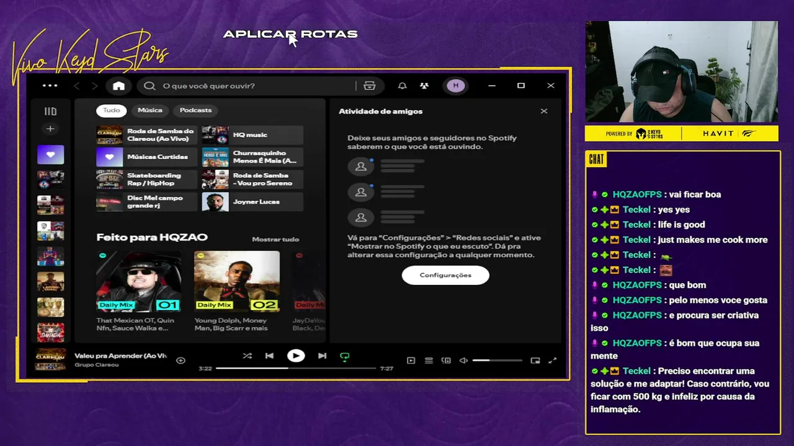The width and height of the screenshot is (794, 446).
Task: Open 'Churrasquinho Menos É Mais' tile
Action: point(252,157)
